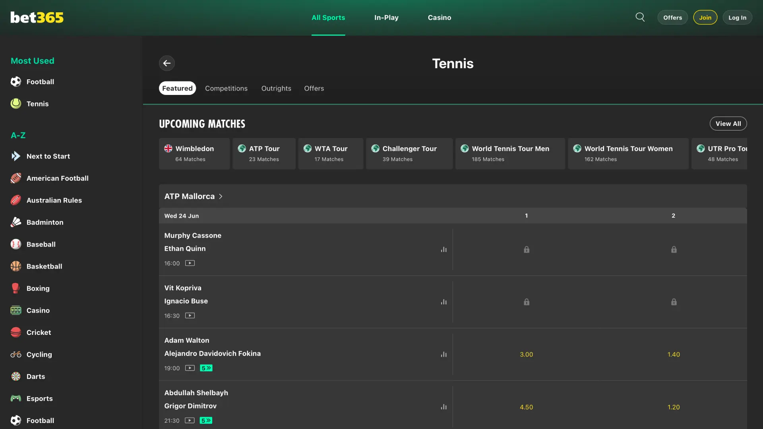
Task: Expand ATP Mallorca competition chevron
Action: point(221,196)
